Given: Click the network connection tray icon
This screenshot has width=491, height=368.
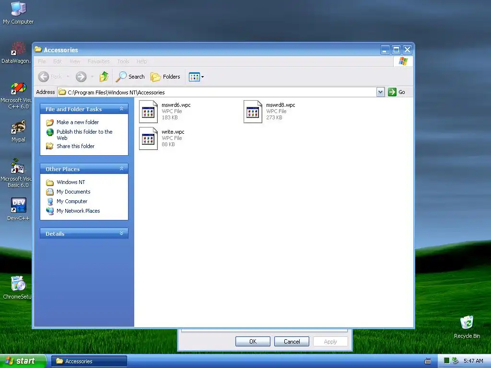Looking at the screenshot, I should point(455,361).
